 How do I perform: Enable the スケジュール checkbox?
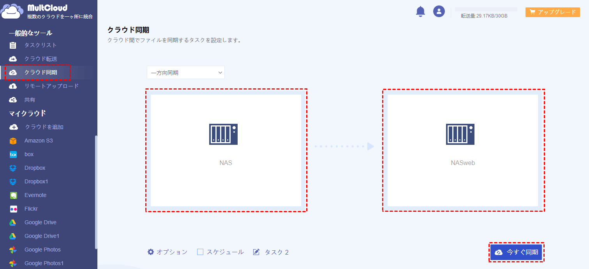click(x=200, y=252)
